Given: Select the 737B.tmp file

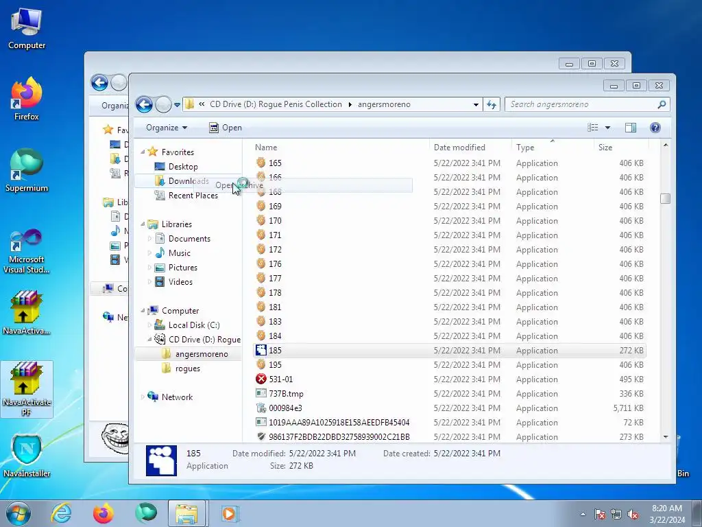Looking at the screenshot, I should pyautogui.click(x=450, y=393).
